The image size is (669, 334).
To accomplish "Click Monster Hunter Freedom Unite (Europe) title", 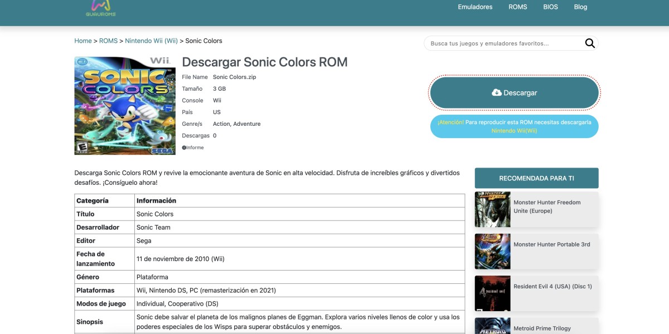I will (x=547, y=207).
